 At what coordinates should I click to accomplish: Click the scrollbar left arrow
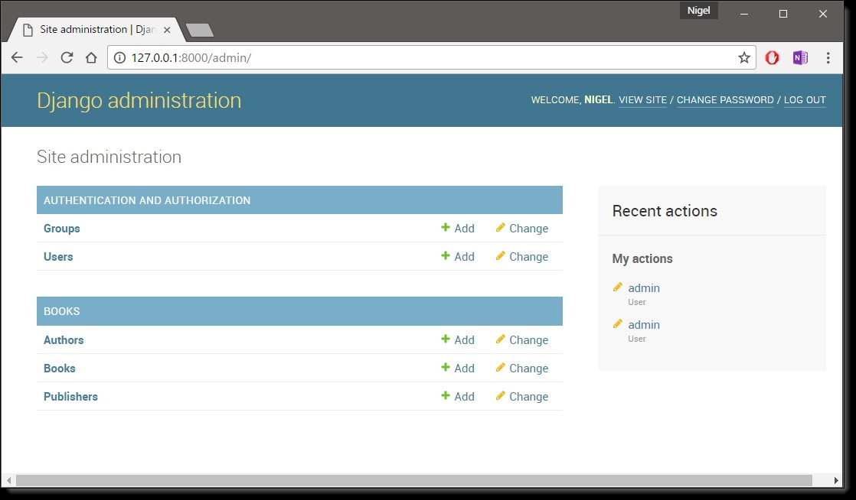pyautogui.click(x=8, y=480)
